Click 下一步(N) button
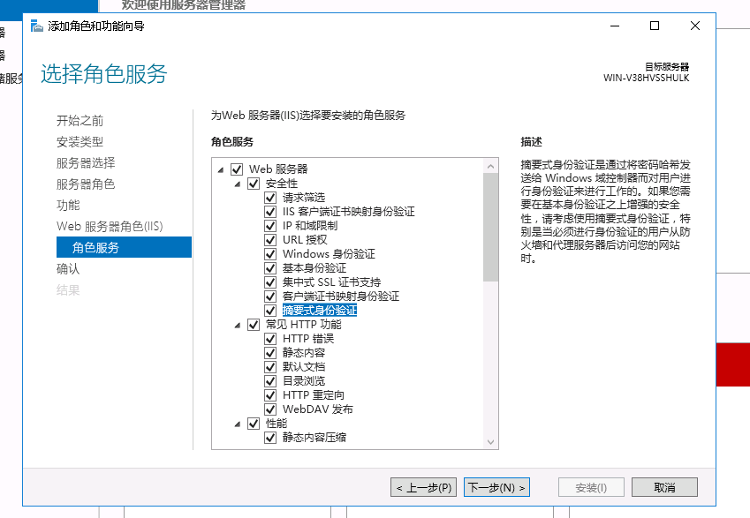This screenshot has width=750, height=518. (496, 487)
